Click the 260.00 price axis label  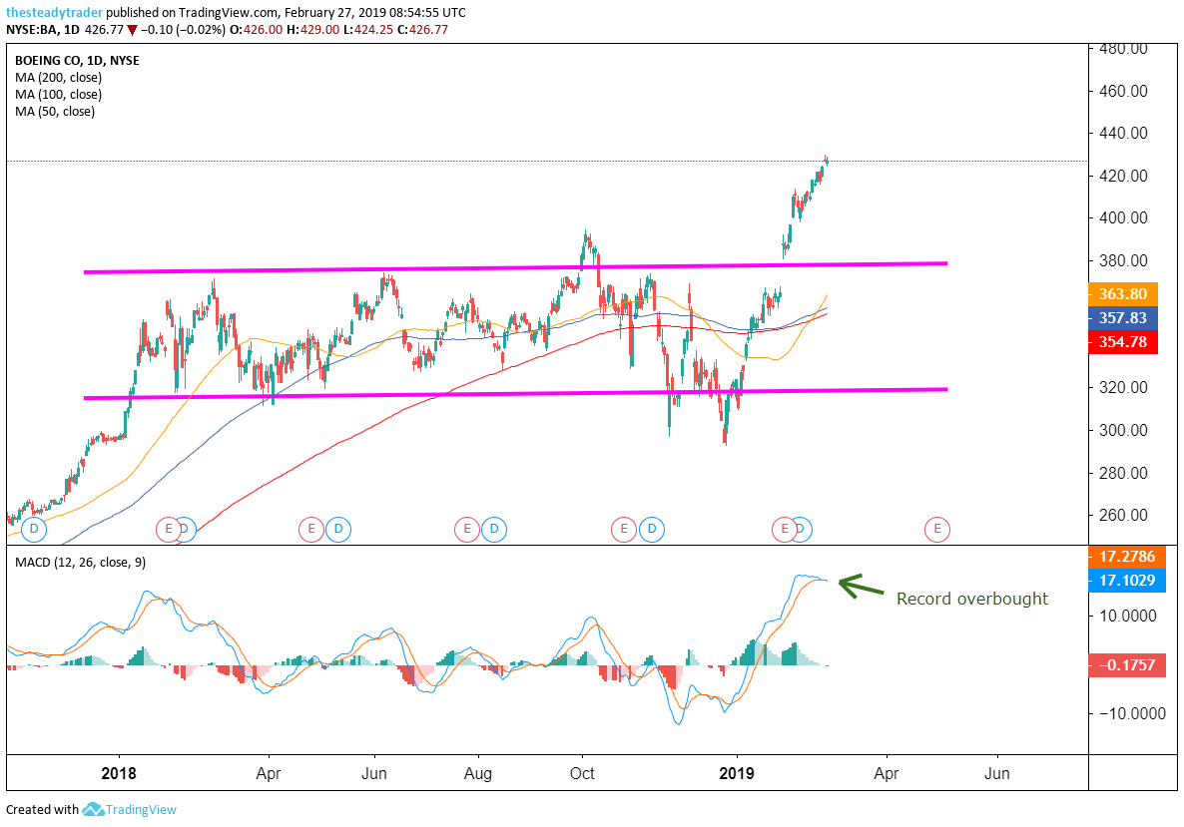click(x=1123, y=516)
